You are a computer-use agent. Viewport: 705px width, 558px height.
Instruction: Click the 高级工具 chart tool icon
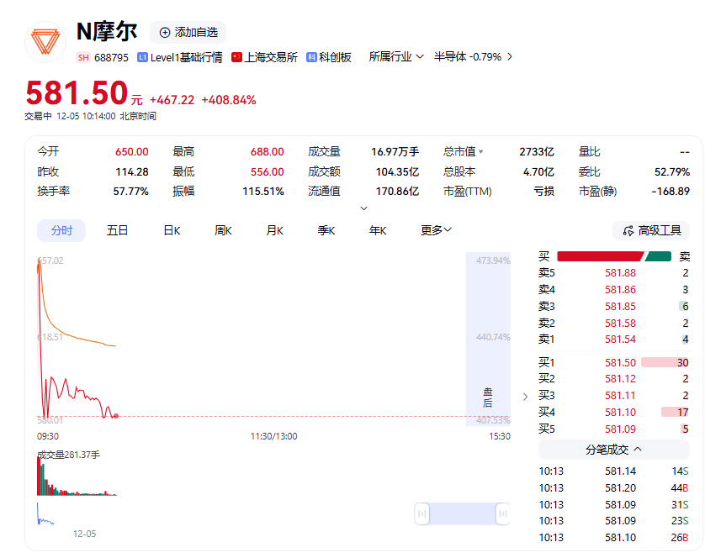[628, 230]
